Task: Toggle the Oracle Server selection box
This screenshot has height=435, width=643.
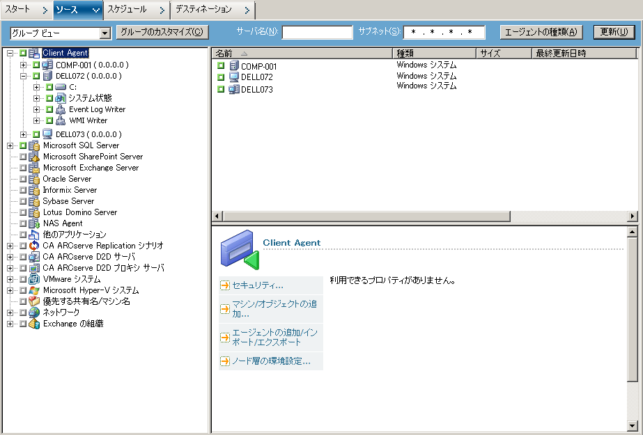Action: pyautogui.click(x=23, y=179)
